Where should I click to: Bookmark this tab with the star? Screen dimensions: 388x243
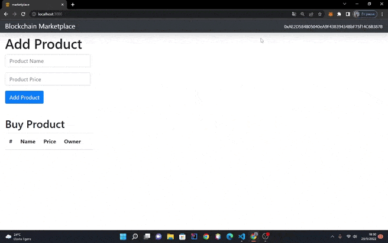pyautogui.click(x=320, y=14)
